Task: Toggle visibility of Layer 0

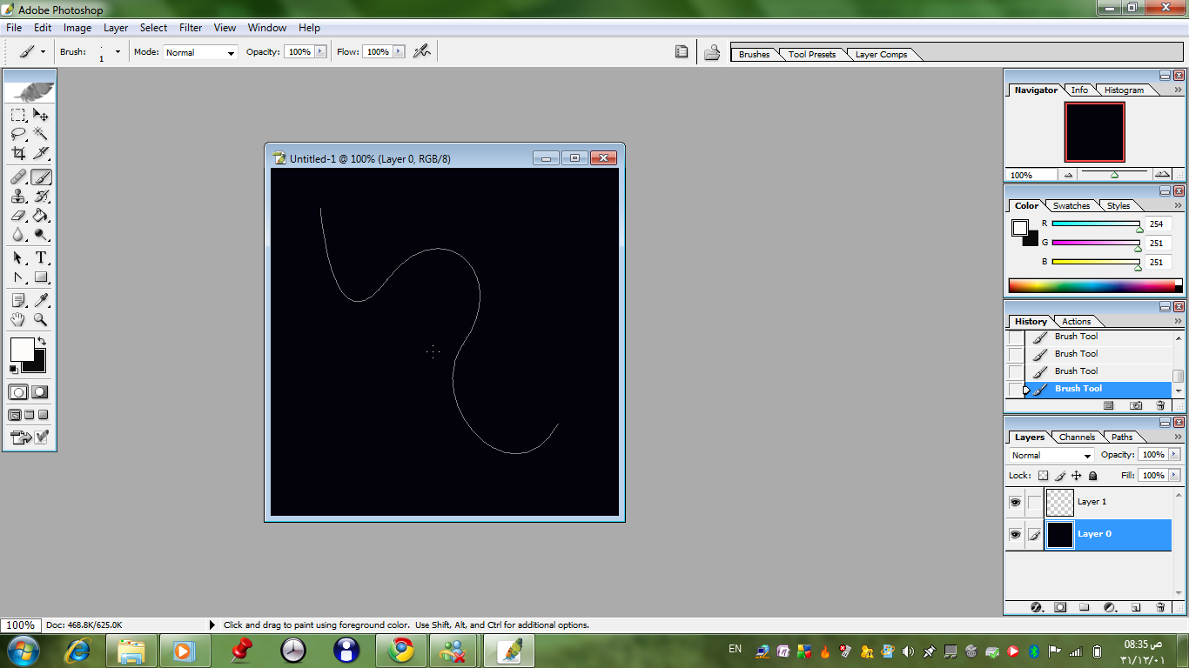Action: [1015, 535]
